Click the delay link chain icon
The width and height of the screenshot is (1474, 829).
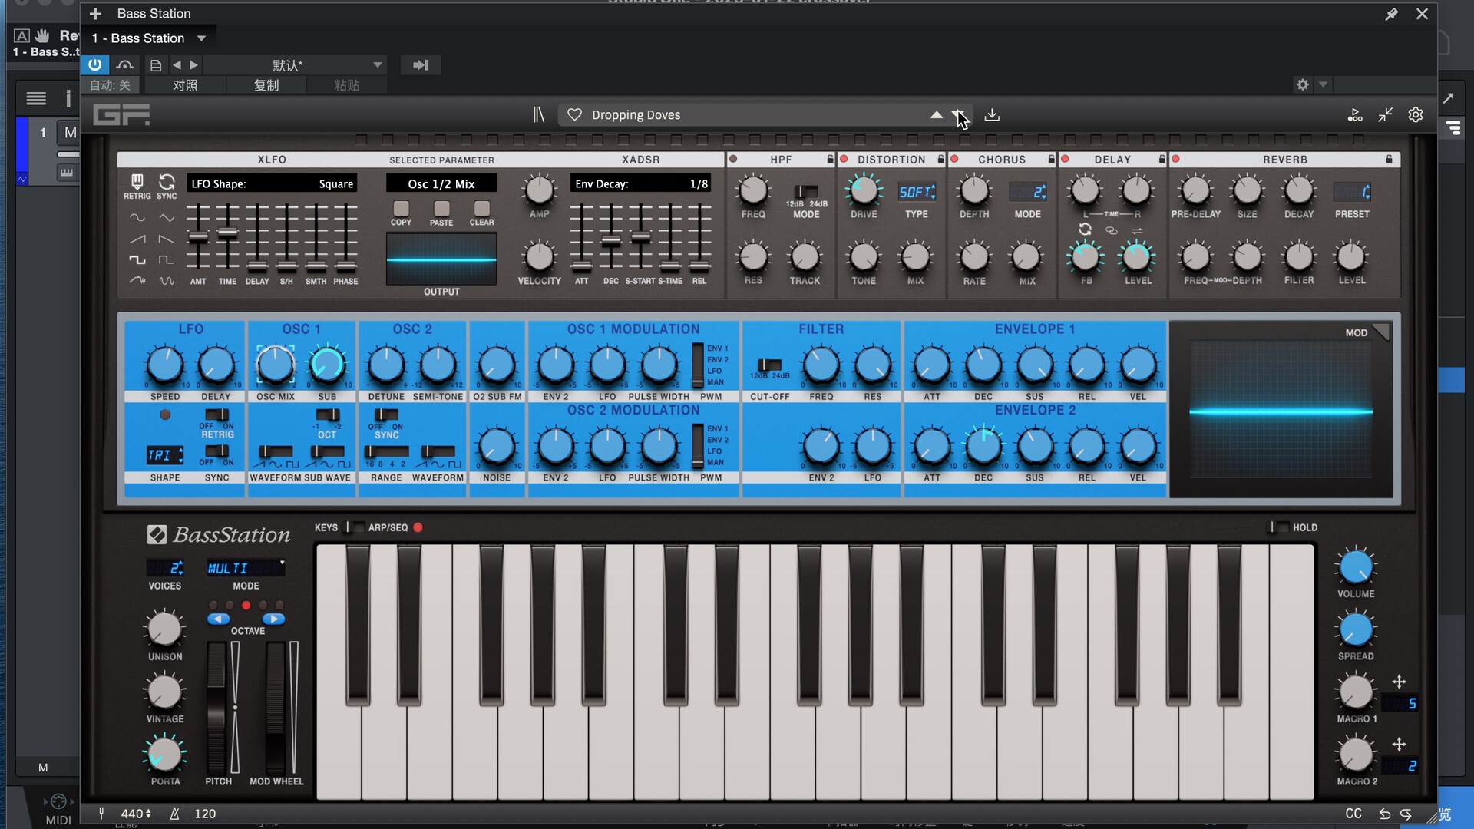coord(1111,230)
